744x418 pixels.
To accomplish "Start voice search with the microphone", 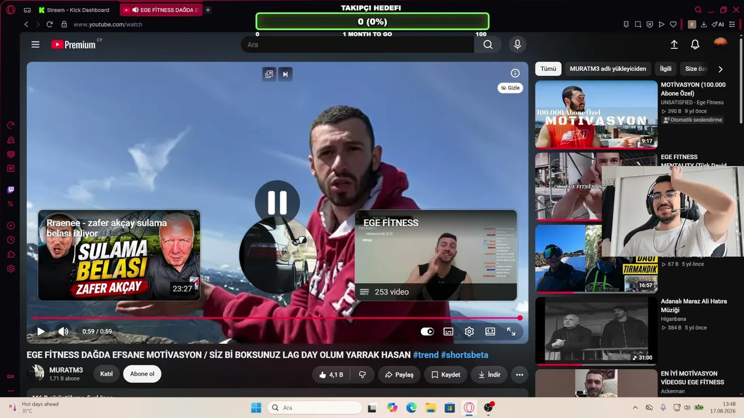I will tap(517, 45).
